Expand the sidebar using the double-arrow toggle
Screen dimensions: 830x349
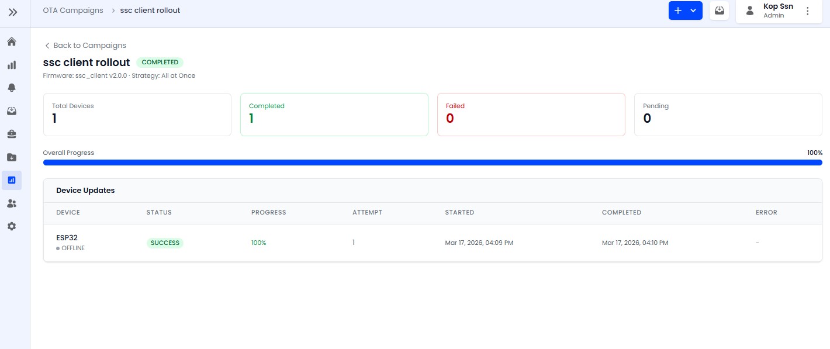(13, 12)
